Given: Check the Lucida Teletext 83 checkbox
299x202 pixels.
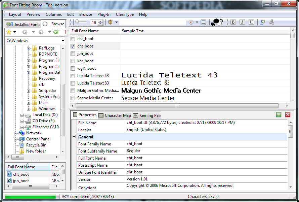Looking at the screenshot, I should pos(73,83).
